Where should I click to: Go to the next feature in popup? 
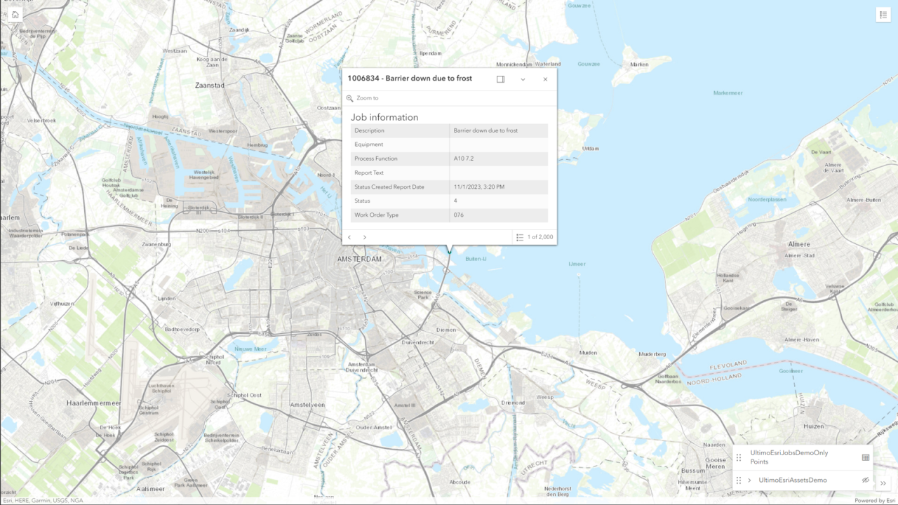(365, 237)
